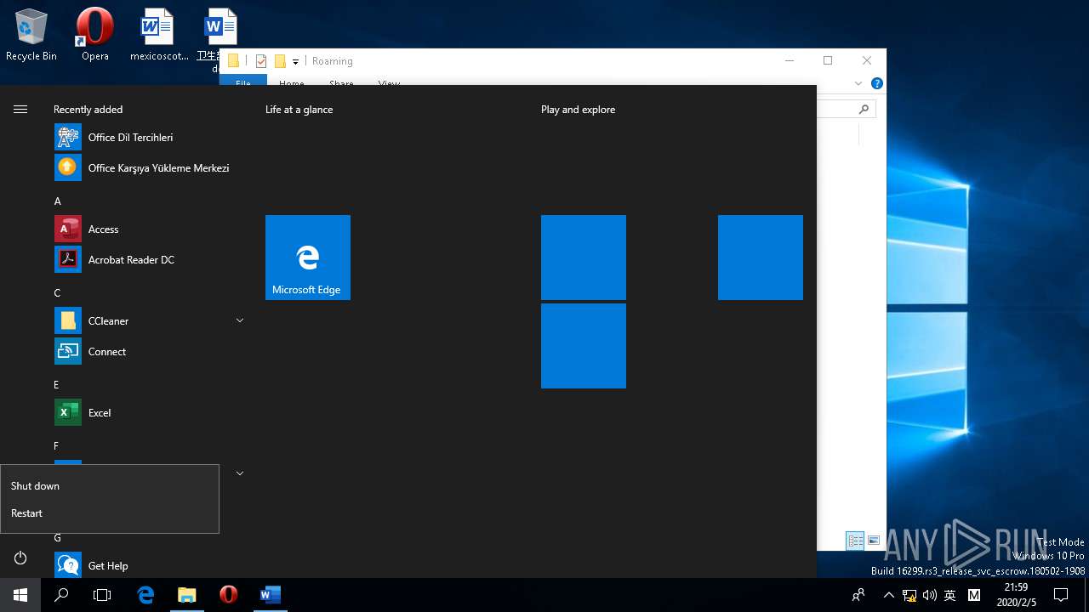Choose Shut down from power menu
1089x612 pixels.
110,486
